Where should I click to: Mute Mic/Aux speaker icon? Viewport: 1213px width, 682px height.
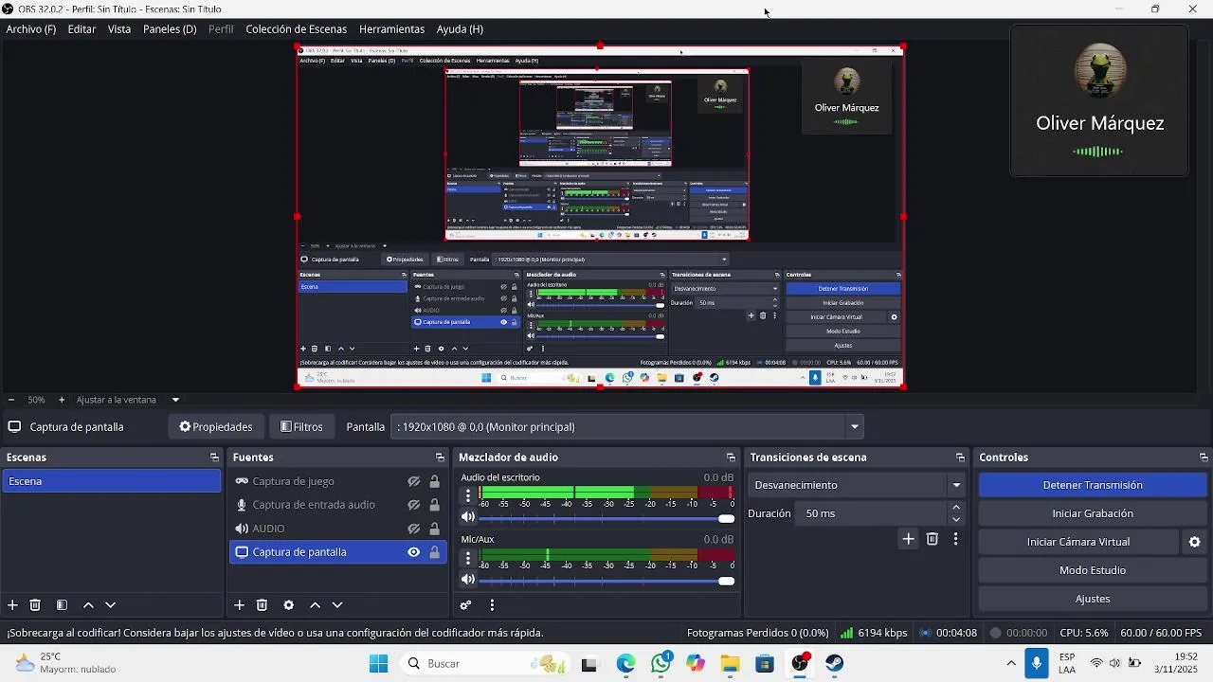(x=467, y=580)
